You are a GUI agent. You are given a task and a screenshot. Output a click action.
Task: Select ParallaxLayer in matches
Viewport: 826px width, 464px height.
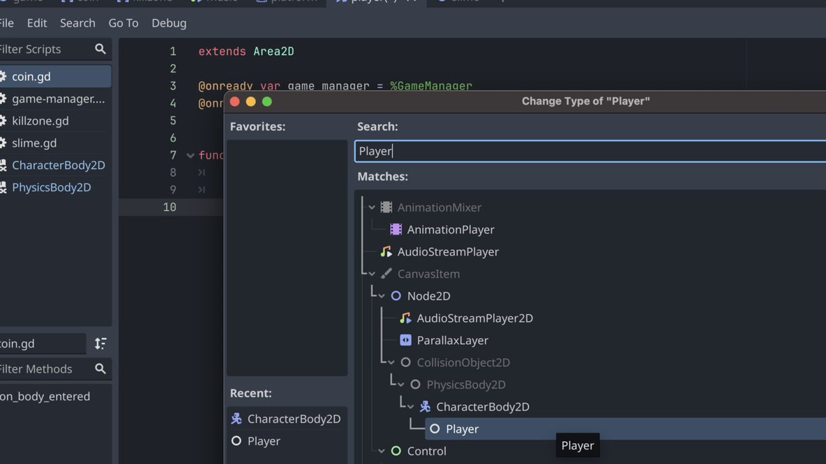pyautogui.click(x=452, y=340)
